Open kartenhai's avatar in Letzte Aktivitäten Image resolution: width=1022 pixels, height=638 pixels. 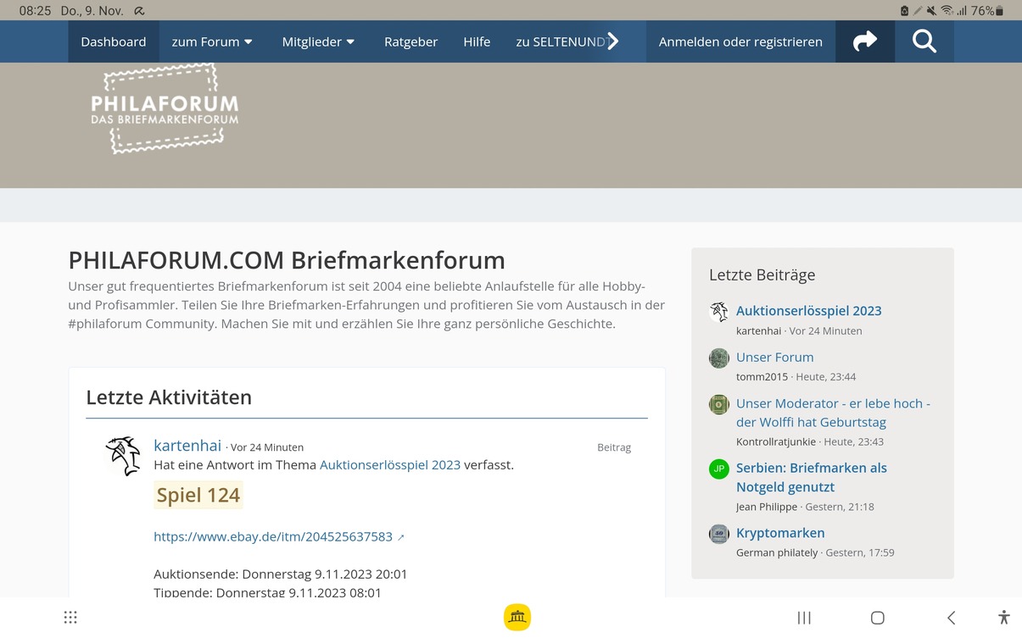122,456
